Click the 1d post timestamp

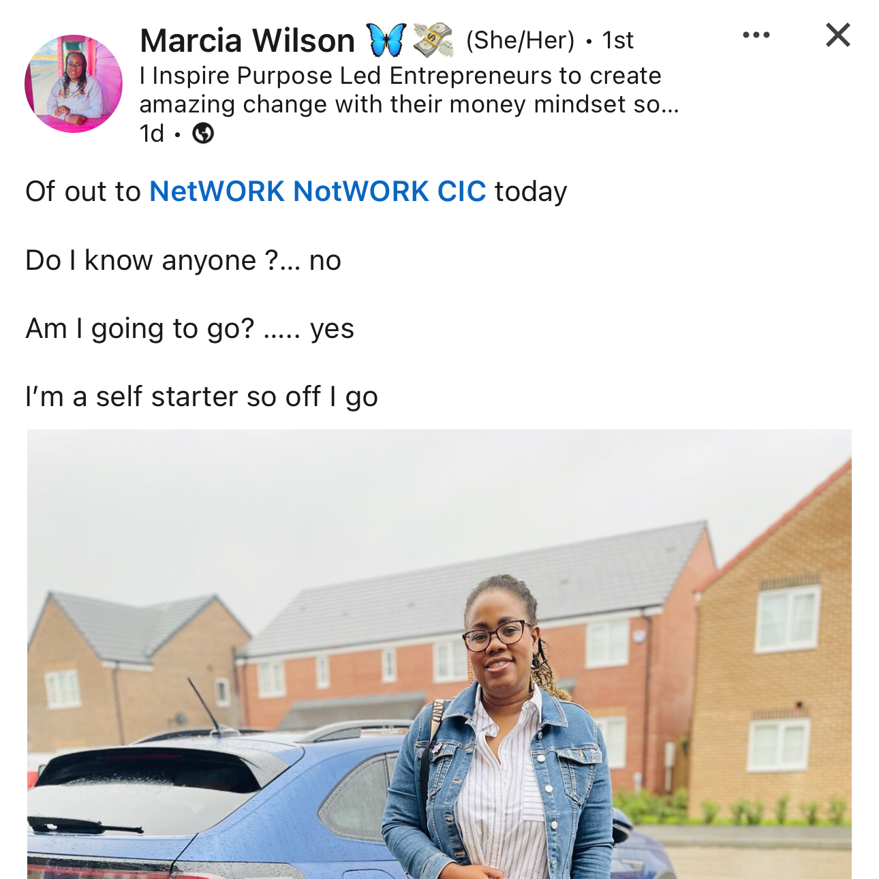[152, 134]
